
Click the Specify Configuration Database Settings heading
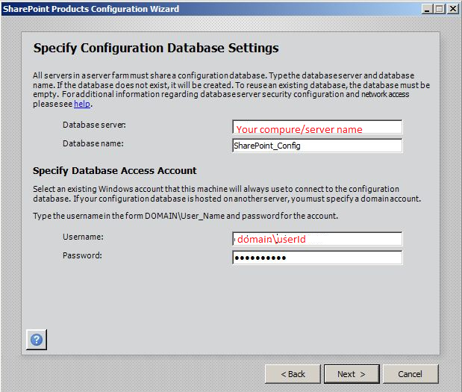[x=156, y=49]
